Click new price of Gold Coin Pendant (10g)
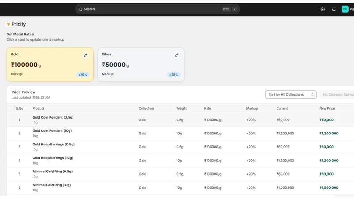354x199 pixels. 329,134
